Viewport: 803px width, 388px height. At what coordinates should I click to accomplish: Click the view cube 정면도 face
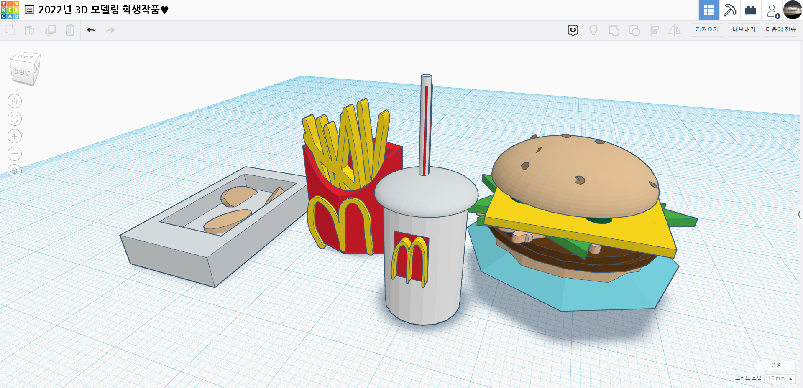[x=22, y=72]
